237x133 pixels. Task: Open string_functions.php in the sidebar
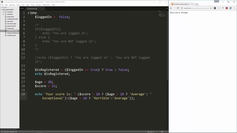(x=13, y=33)
